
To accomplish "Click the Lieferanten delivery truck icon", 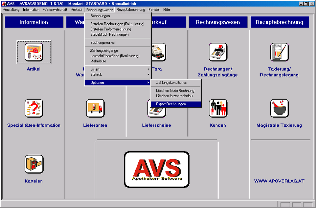I will click(95, 108).
